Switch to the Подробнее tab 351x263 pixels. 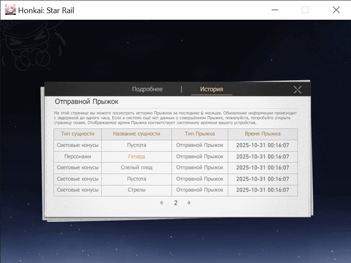tap(147, 89)
